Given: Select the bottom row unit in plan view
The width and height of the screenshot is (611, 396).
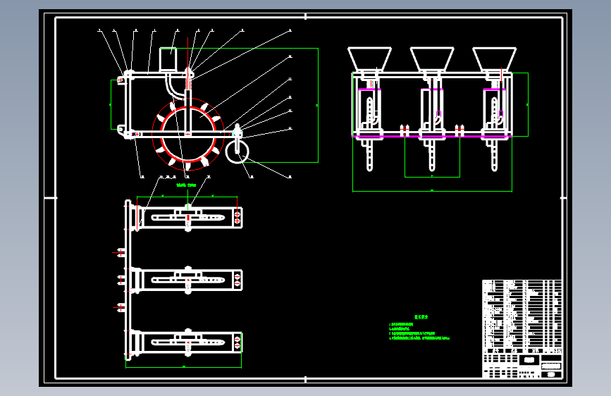Looking at the screenshot, I should point(186,342).
